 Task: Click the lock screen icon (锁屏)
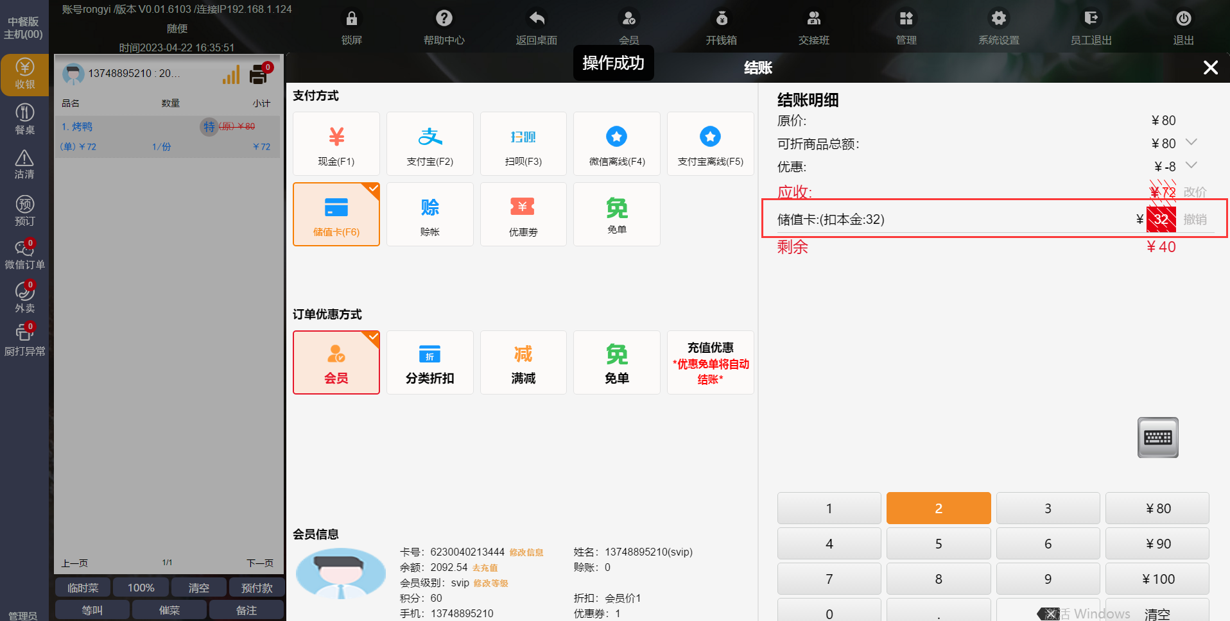point(351,26)
